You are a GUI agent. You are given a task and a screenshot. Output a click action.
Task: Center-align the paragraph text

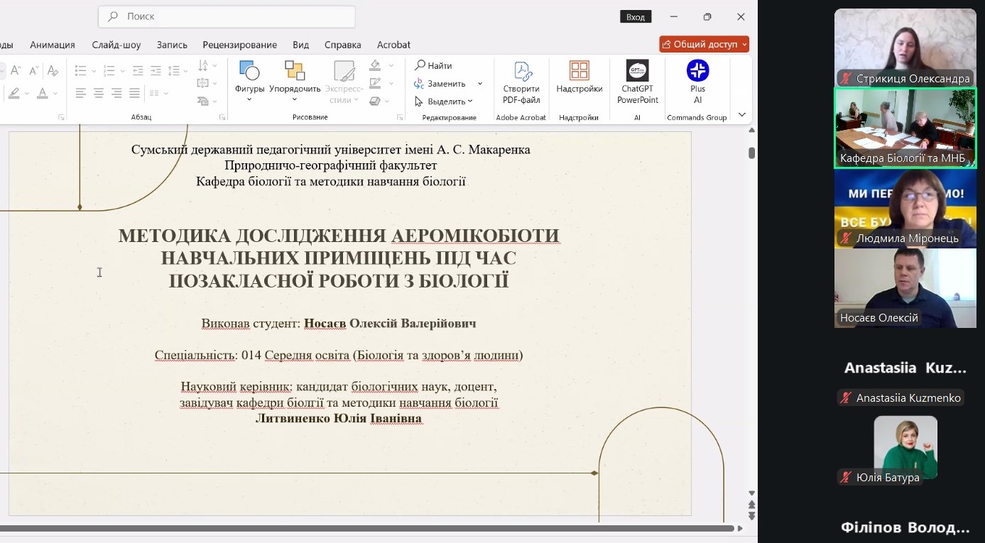pyautogui.click(x=98, y=93)
